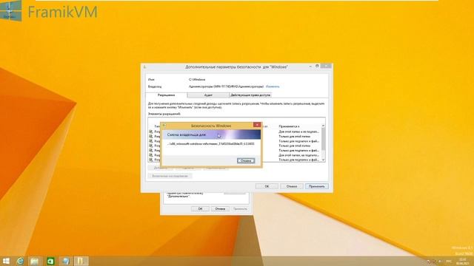Switch to the Разрешения tab
The height and width of the screenshot is (266, 474).
(x=166, y=95)
